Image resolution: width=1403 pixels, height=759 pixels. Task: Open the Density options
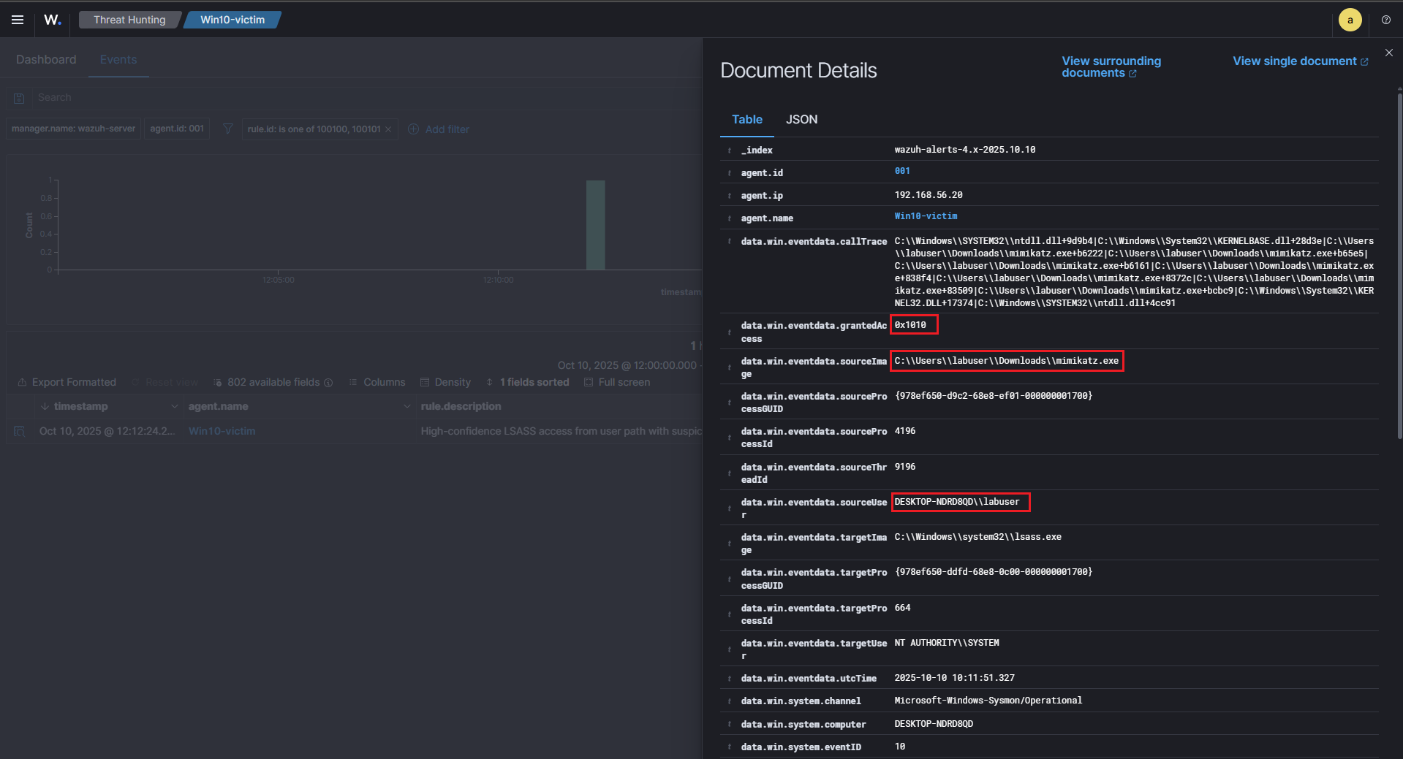tap(445, 383)
